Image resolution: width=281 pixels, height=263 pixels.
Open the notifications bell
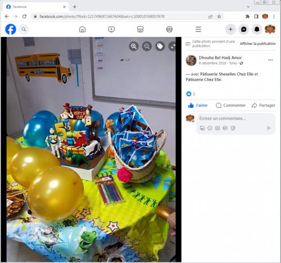coord(257,29)
